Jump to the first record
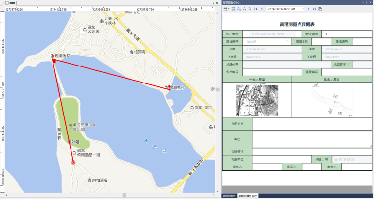 pyautogui.click(x=256, y=9)
